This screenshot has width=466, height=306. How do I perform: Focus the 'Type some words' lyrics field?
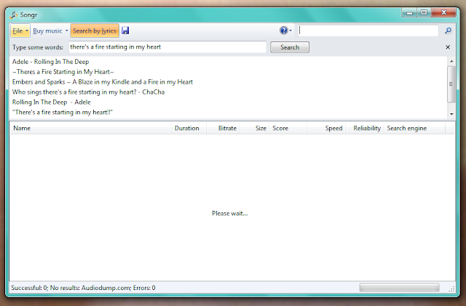click(x=167, y=47)
